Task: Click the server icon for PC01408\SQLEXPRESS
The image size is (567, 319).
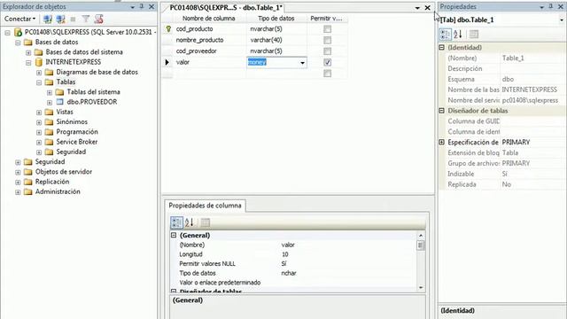Action: [x=18, y=32]
